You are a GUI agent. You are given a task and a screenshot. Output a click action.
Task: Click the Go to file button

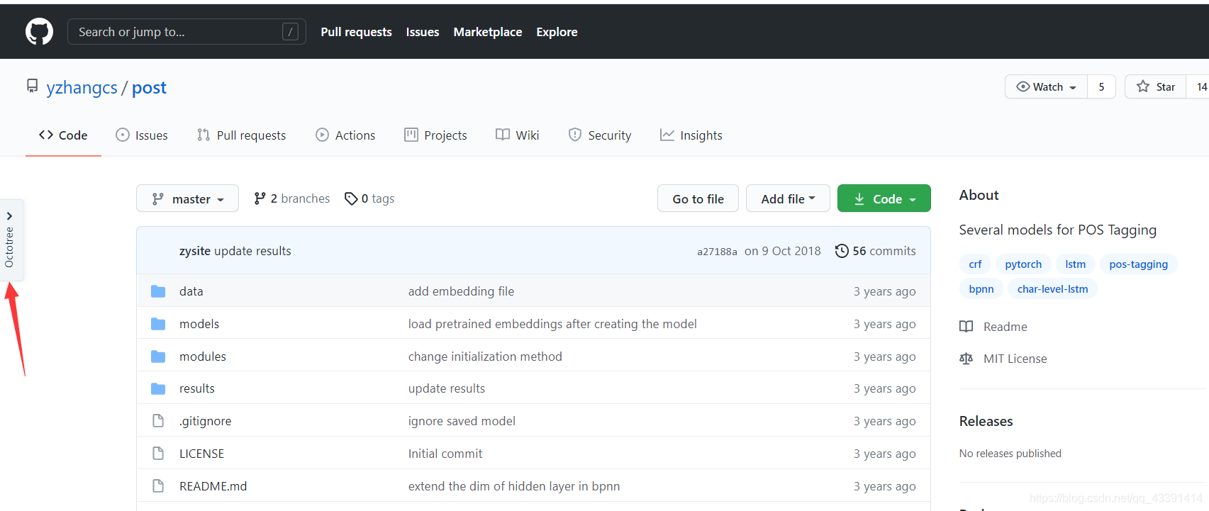[x=698, y=198]
